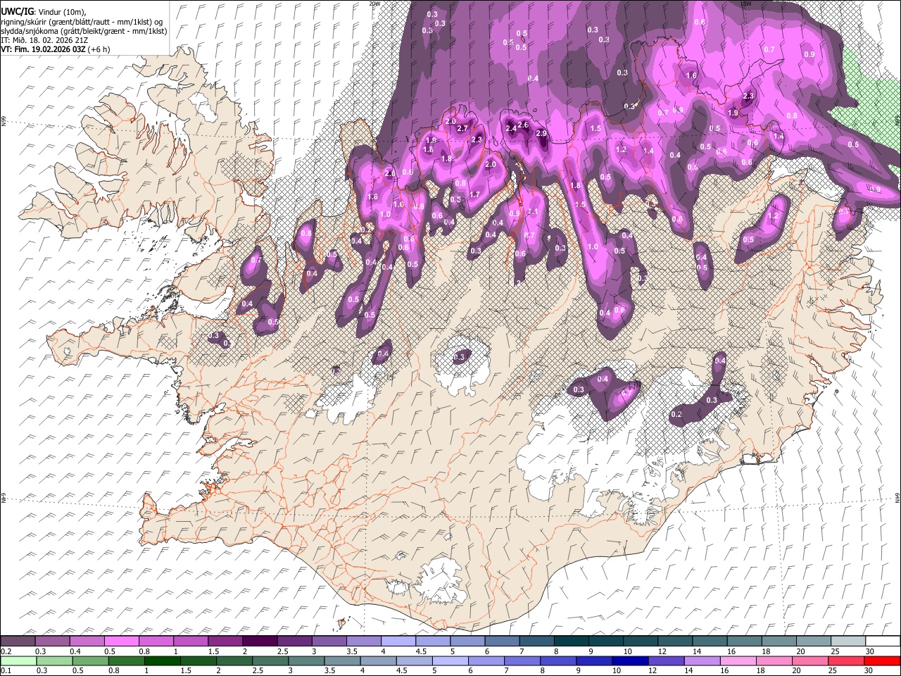Select the light purple lower swatch at 14

pos(702,661)
